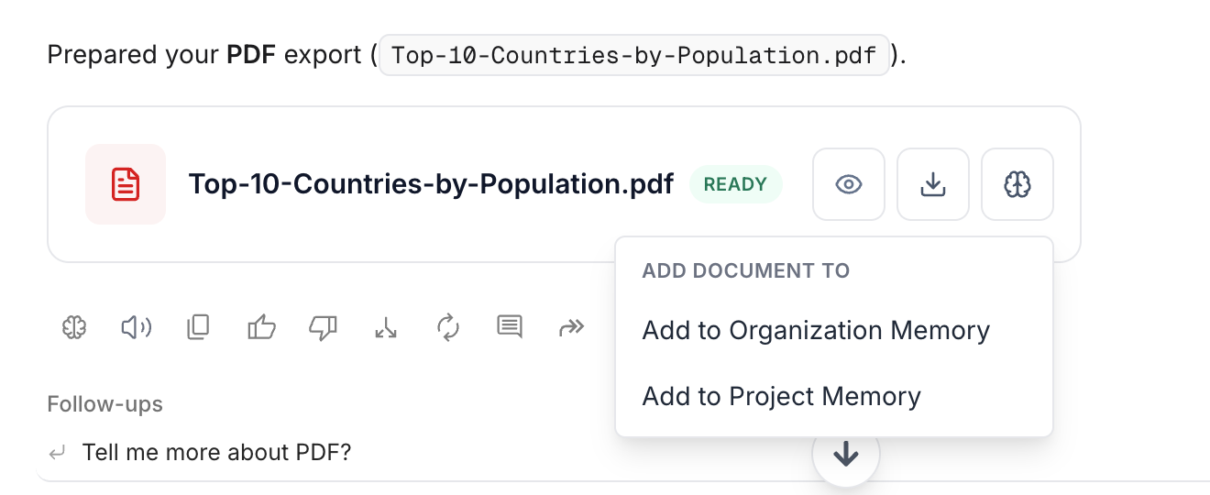Copy the response with the copy icon
This screenshot has height=495, width=1210.
(199, 326)
